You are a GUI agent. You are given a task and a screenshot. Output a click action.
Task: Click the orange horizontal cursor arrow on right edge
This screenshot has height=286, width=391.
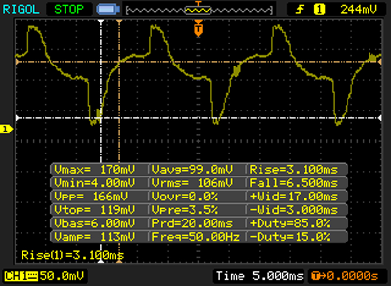tap(380, 62)
